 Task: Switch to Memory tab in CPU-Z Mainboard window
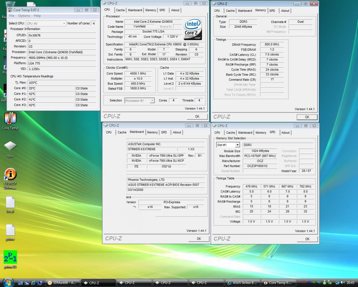[152, 132]
